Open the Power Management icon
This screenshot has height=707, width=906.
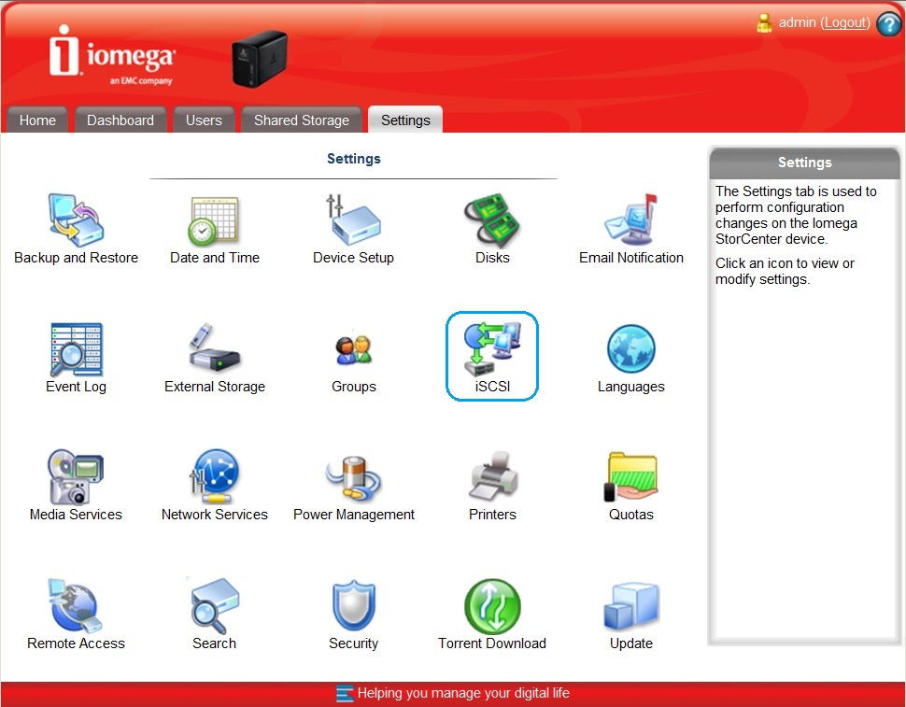354,477
